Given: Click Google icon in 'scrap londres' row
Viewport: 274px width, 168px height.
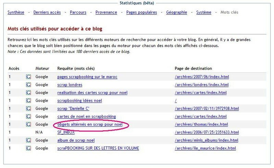Looking at the screenshot, I should (28, 85).
